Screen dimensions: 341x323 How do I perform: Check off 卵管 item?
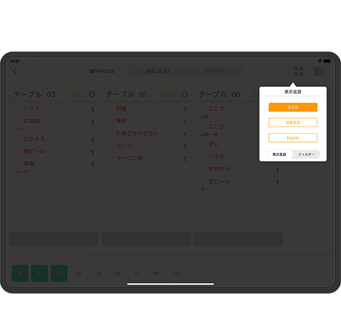coord(109,110)
